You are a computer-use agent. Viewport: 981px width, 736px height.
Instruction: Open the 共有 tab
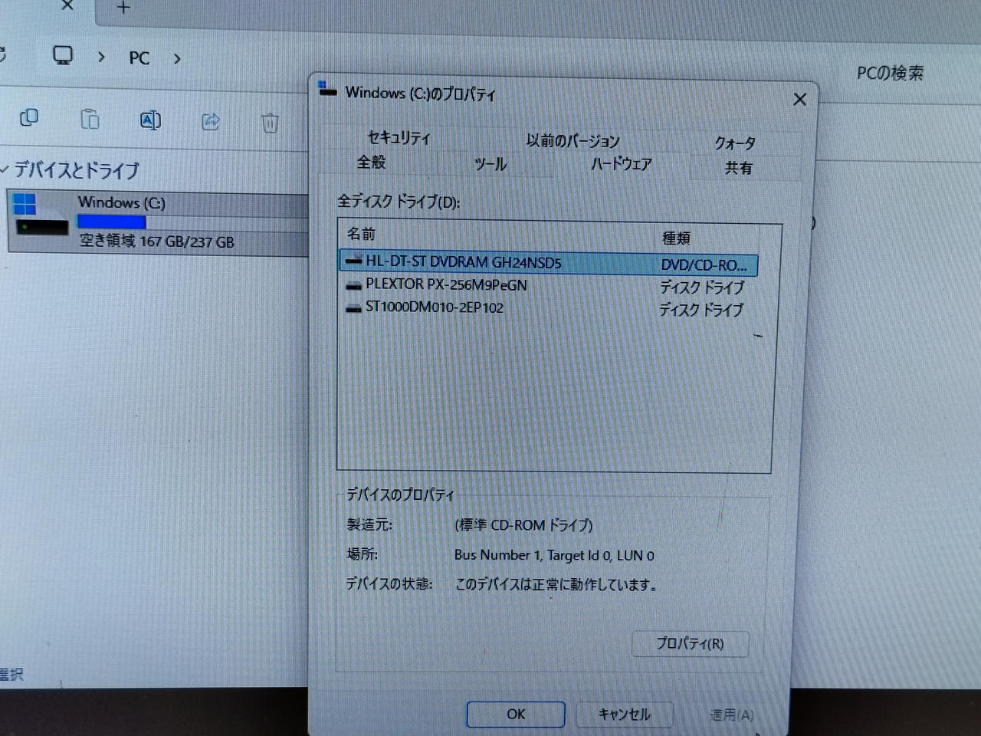738,168
